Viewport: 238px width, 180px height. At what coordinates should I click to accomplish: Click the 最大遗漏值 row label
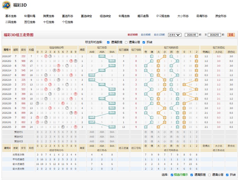click(x=19, y=164)
